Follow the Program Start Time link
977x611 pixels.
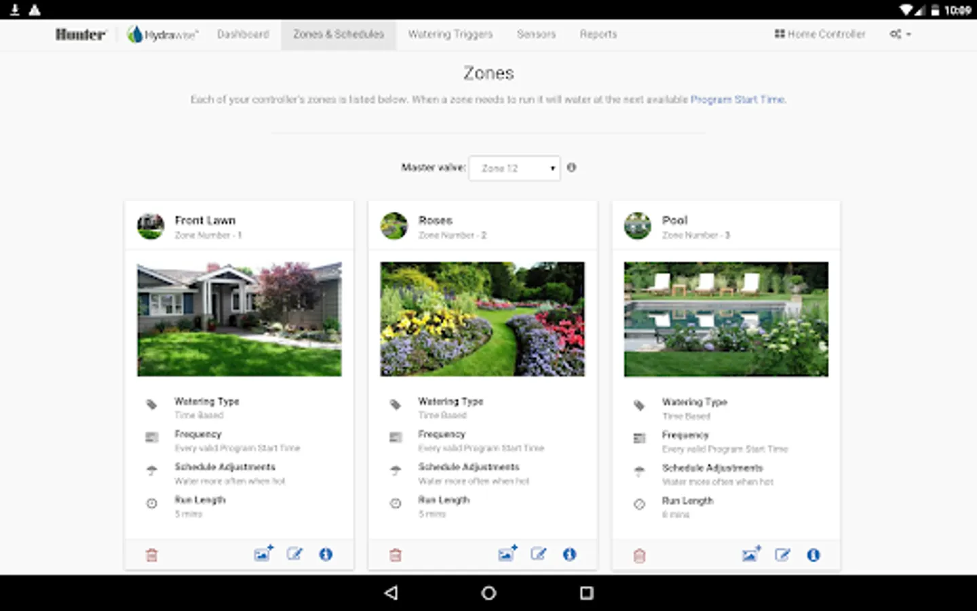tap(737, 99)
